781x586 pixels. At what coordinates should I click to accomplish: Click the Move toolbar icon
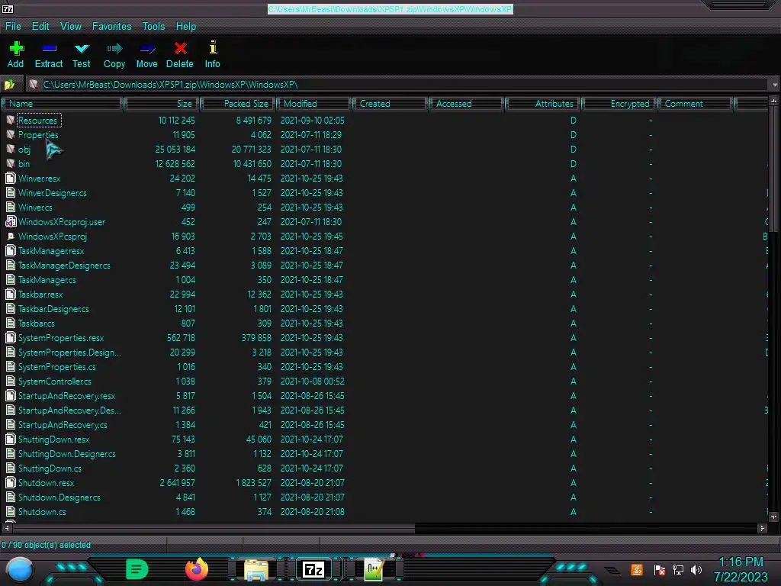[147, 48]
